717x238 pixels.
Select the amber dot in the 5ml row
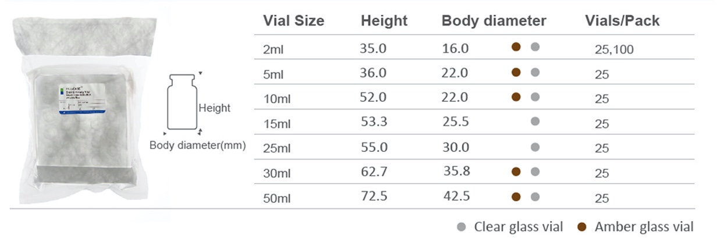tap(516, 72)
